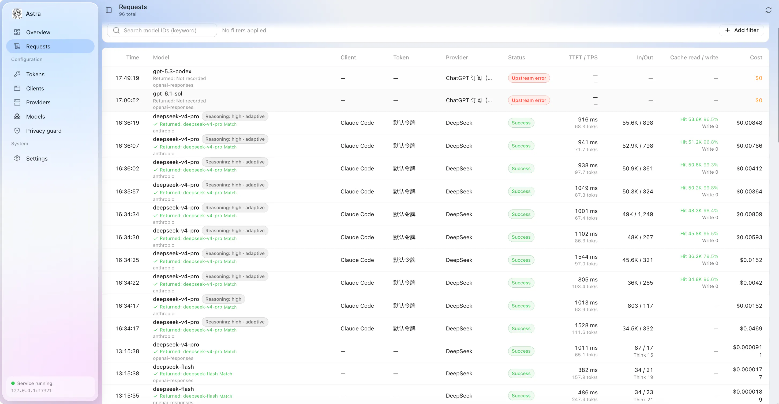Click the Success badge at 16:36:19
This screenshot has height=404, width=779.
521,123
